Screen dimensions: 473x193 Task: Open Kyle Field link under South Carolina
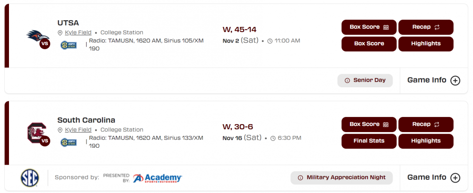(78, 130)
